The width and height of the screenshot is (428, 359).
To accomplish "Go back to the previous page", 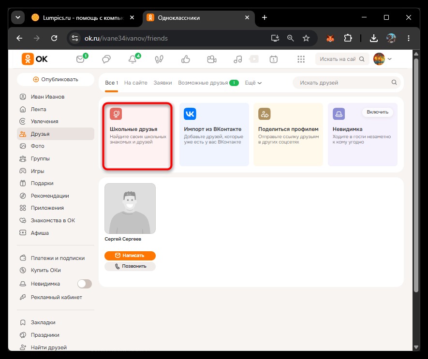I will point(19,38).
